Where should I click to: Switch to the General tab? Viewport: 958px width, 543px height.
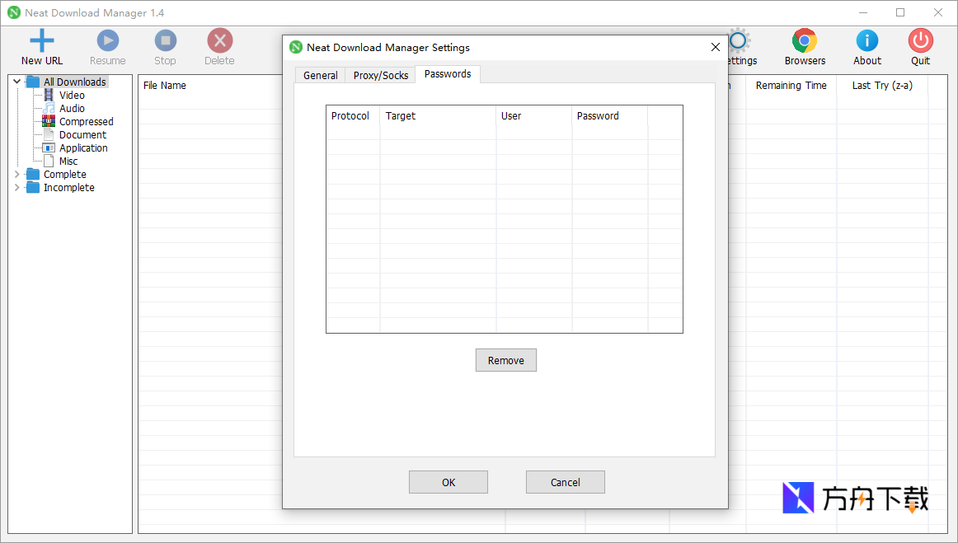[x=320, y=74]
